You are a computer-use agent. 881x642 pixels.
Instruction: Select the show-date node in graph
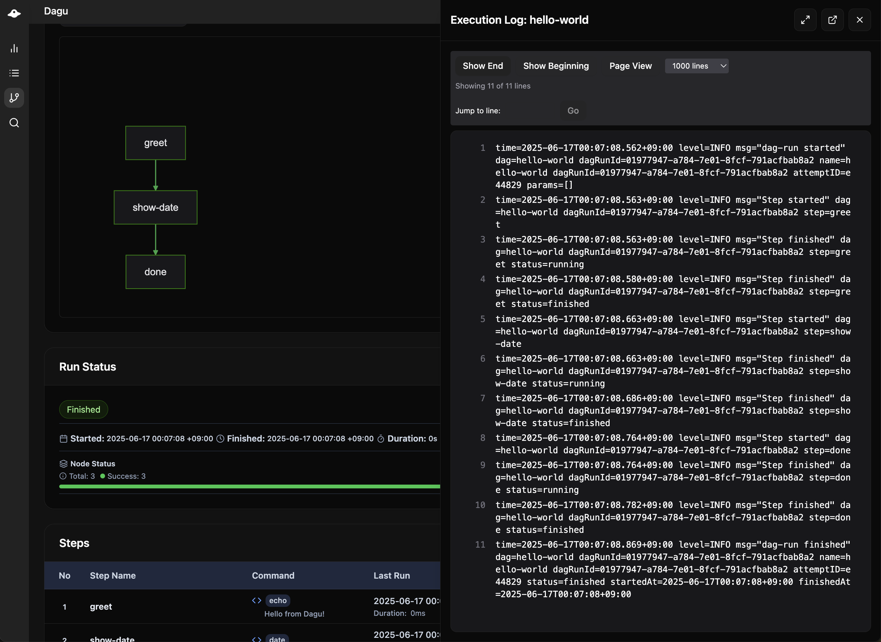click(x=155, y=208)
